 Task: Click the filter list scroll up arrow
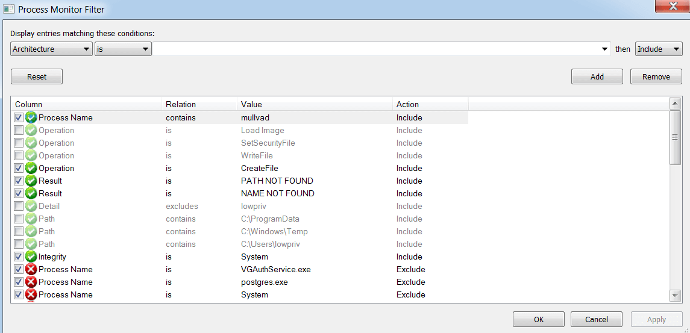click(674, 104)
